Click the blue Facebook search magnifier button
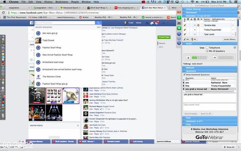 point(98,23)
